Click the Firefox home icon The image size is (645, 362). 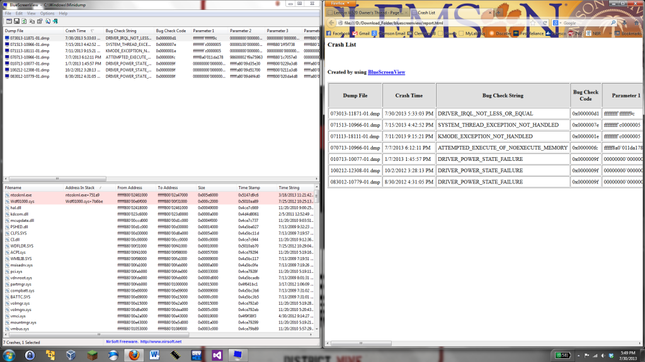[636, 23]
